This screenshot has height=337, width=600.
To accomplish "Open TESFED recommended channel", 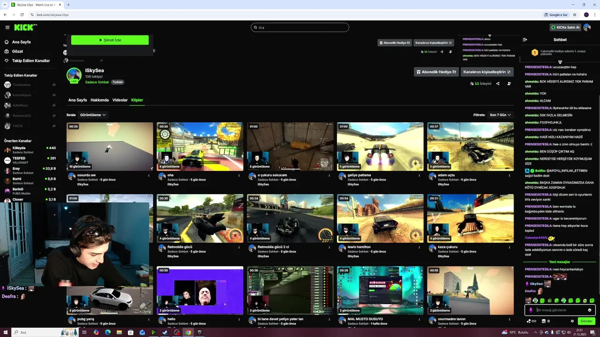I will coord(30,160).
